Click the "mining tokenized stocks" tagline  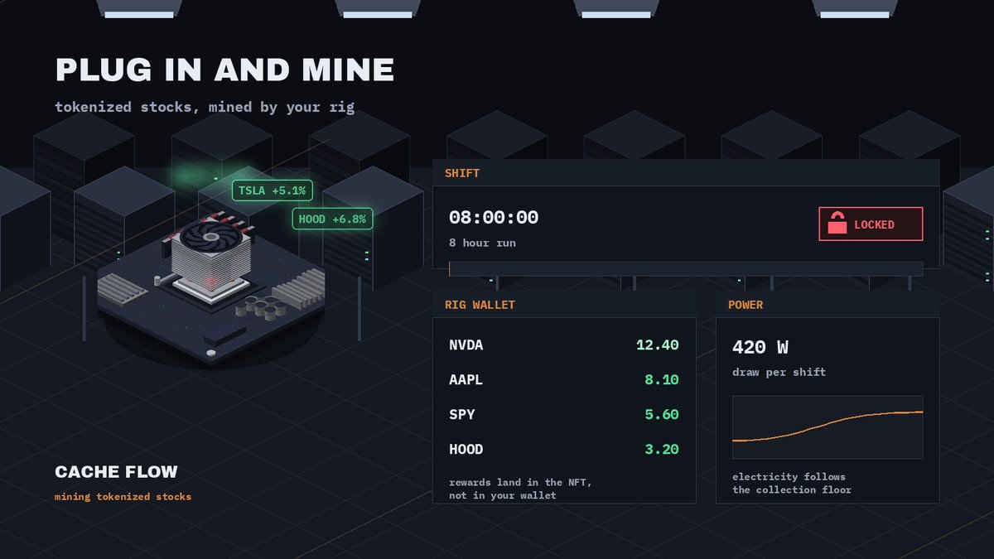(123, 497)
